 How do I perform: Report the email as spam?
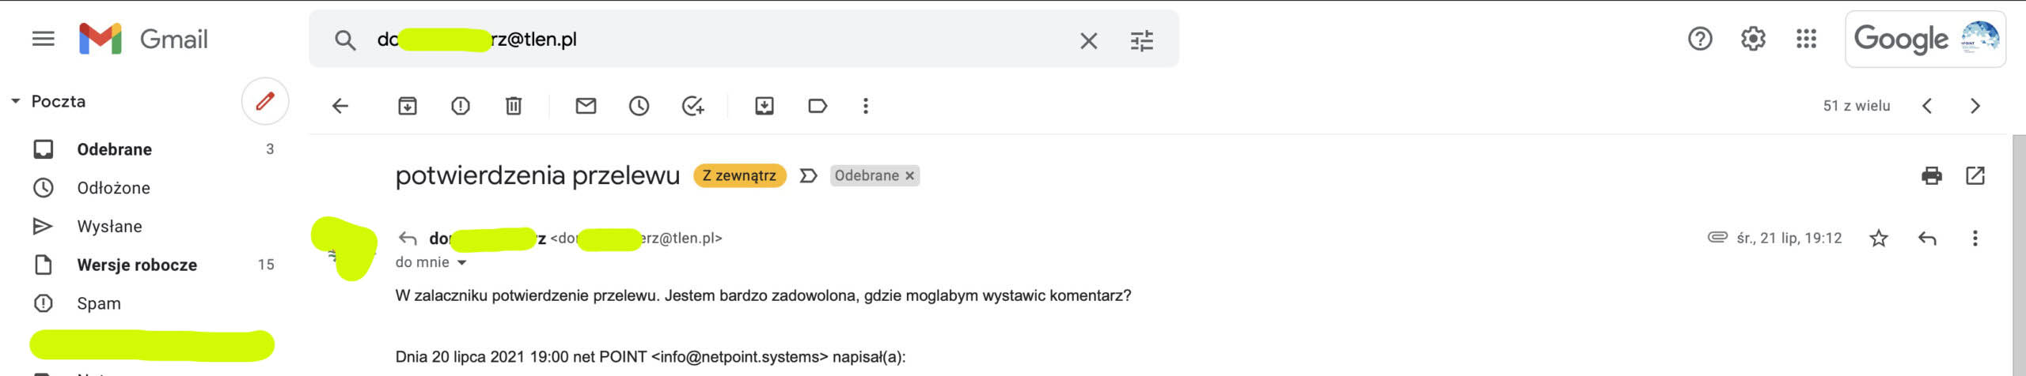click(460, 106)
